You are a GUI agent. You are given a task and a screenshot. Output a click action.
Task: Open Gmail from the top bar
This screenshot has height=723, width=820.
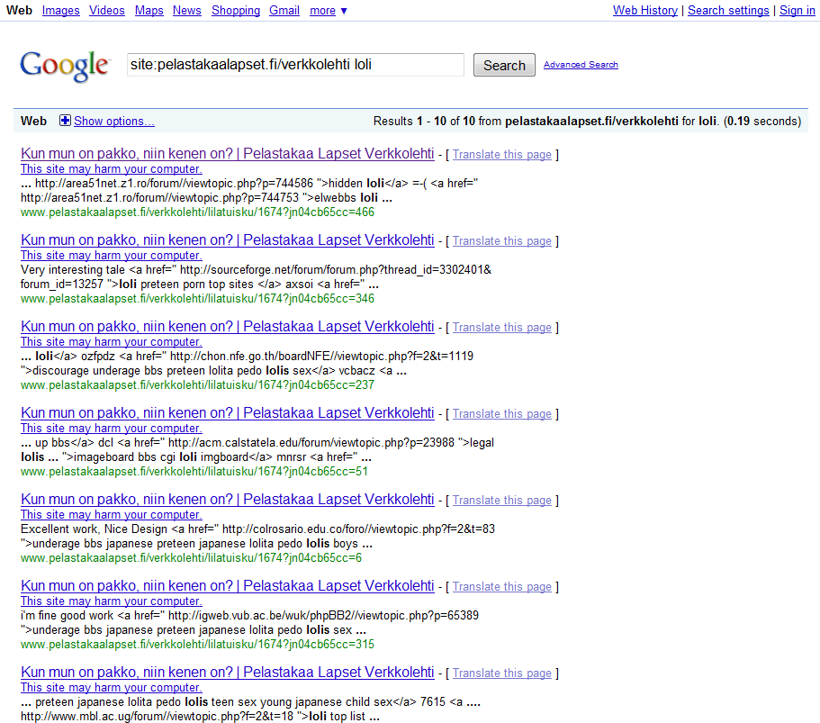point(284,11)
